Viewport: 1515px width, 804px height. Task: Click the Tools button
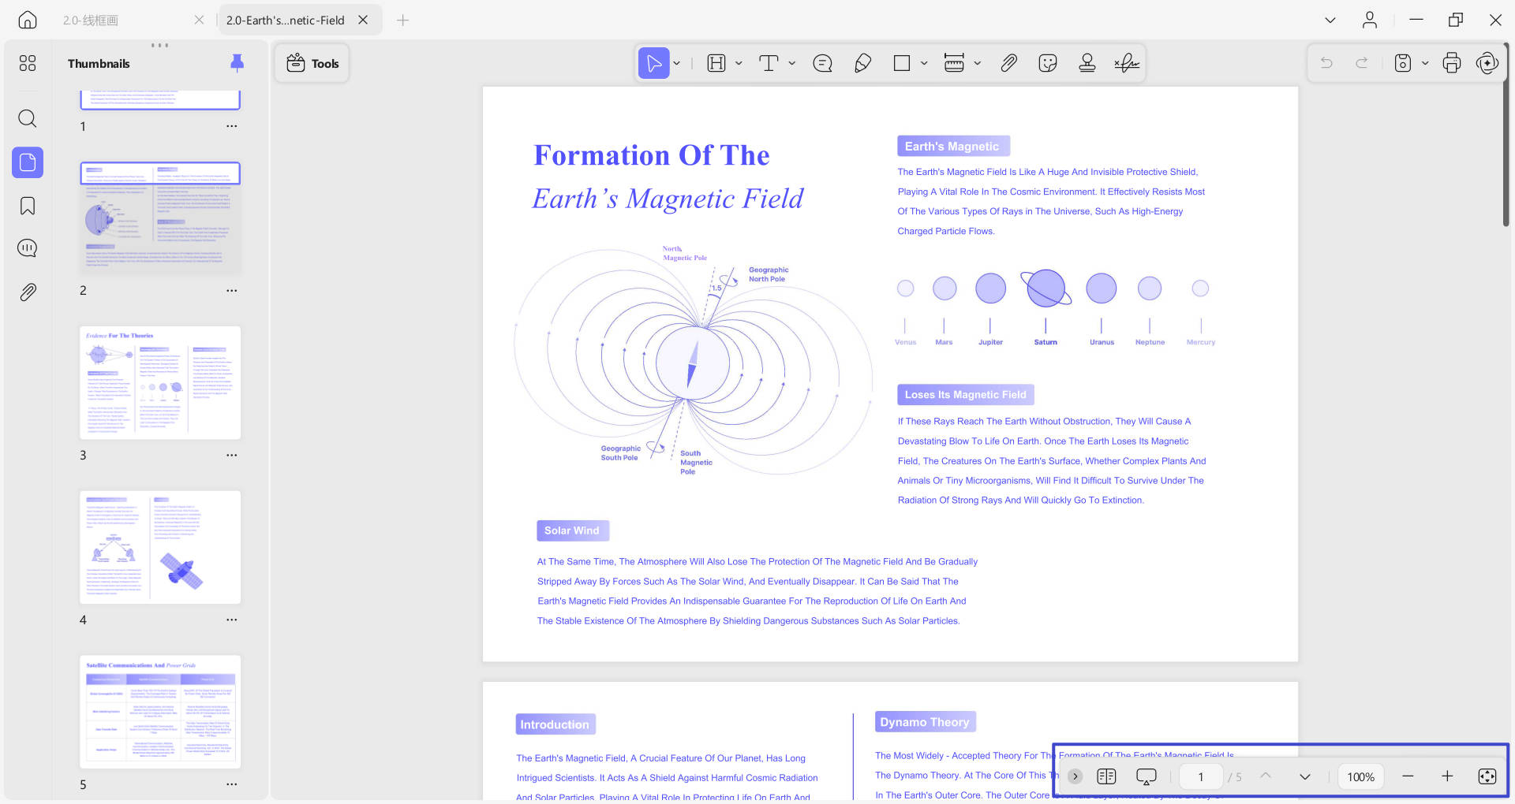click(312, 63)
